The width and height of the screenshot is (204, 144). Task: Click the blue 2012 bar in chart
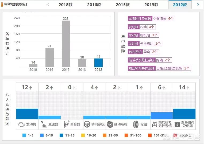pyautogui.click(x=98, y=63)
